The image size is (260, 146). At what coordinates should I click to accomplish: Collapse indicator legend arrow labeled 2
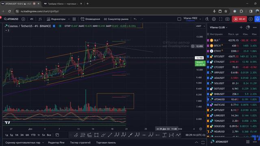coord(7,30)
